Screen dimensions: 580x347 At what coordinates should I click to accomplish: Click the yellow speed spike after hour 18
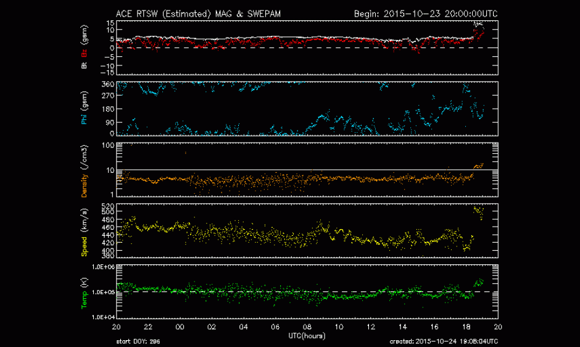pos(478,211)
